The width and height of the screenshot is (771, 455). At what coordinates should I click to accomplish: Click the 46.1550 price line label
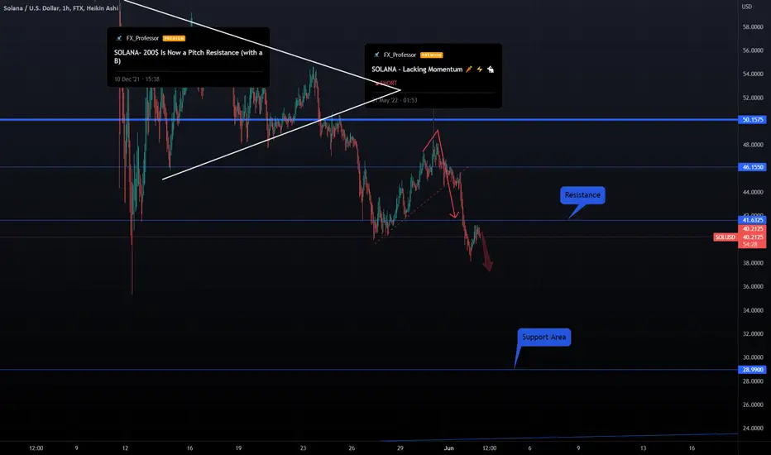(x=752, y=167)
